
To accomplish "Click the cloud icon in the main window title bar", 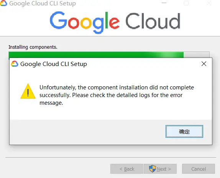I will 3,3.
